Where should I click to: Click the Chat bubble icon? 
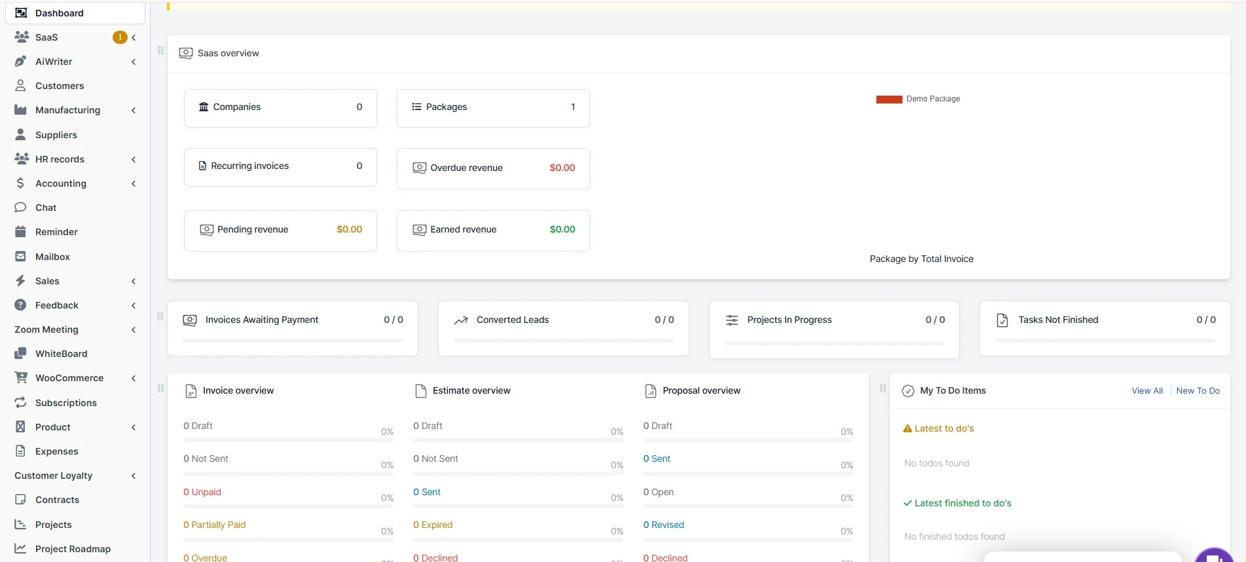pyautogui.click(x=20, y=208)
